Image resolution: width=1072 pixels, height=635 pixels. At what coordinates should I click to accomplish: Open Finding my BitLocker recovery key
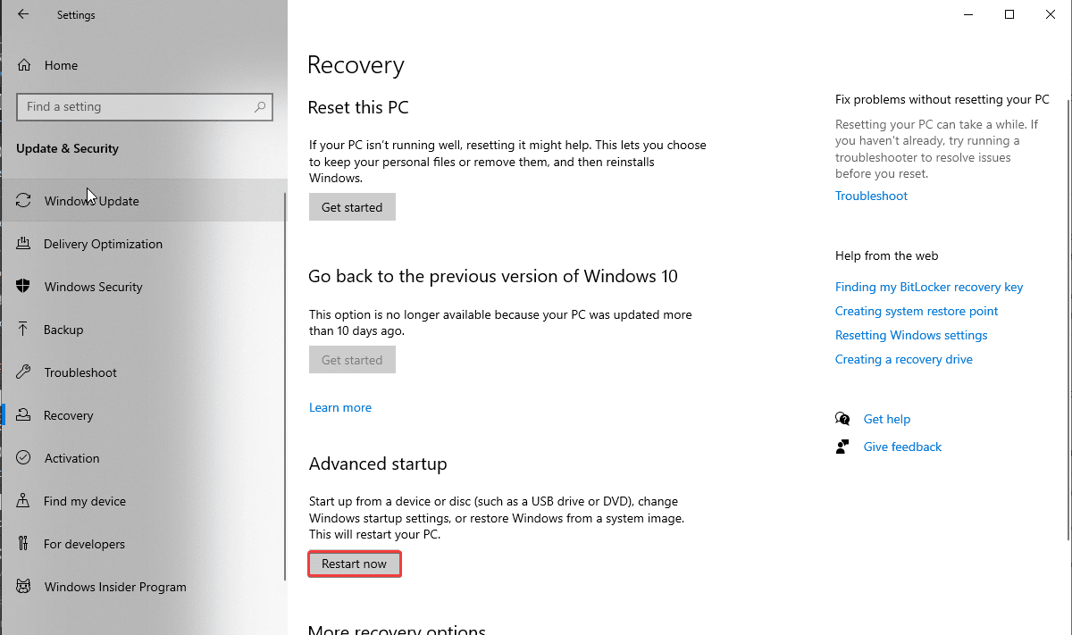point(929,286)
